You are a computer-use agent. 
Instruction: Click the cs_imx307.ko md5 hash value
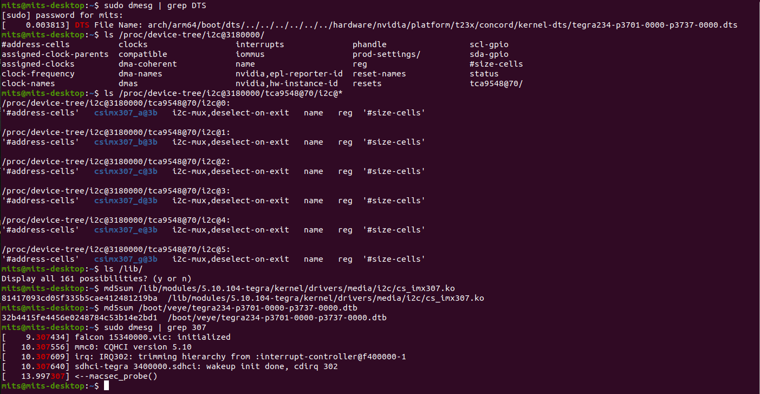click(x=80, y=298)
